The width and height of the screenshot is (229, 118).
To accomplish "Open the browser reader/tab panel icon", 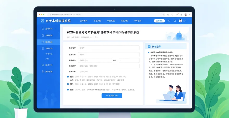I will pyautogui.click(x=168, y=15).
